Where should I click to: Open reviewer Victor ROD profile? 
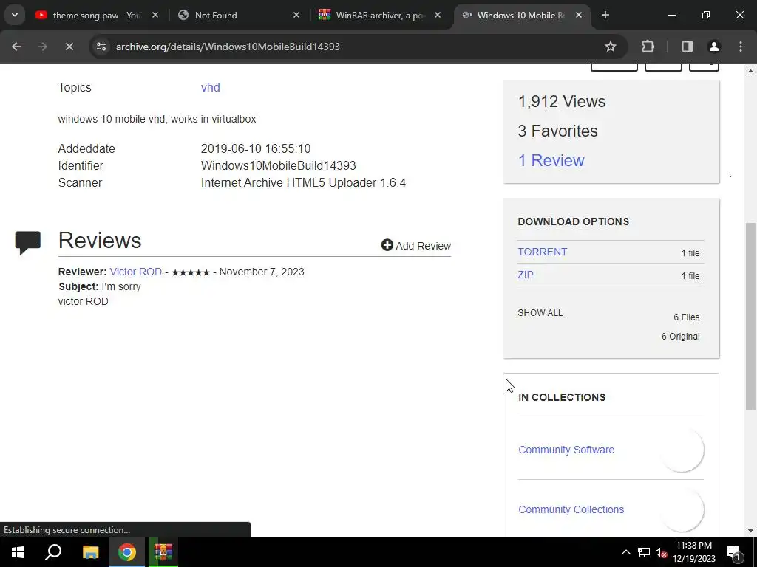click(x=136, y=272)
